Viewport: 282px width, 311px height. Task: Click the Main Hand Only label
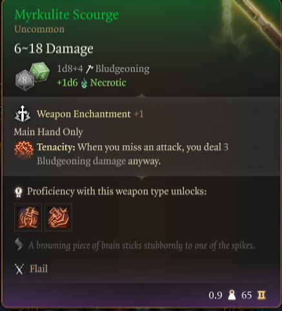[48, 132]
